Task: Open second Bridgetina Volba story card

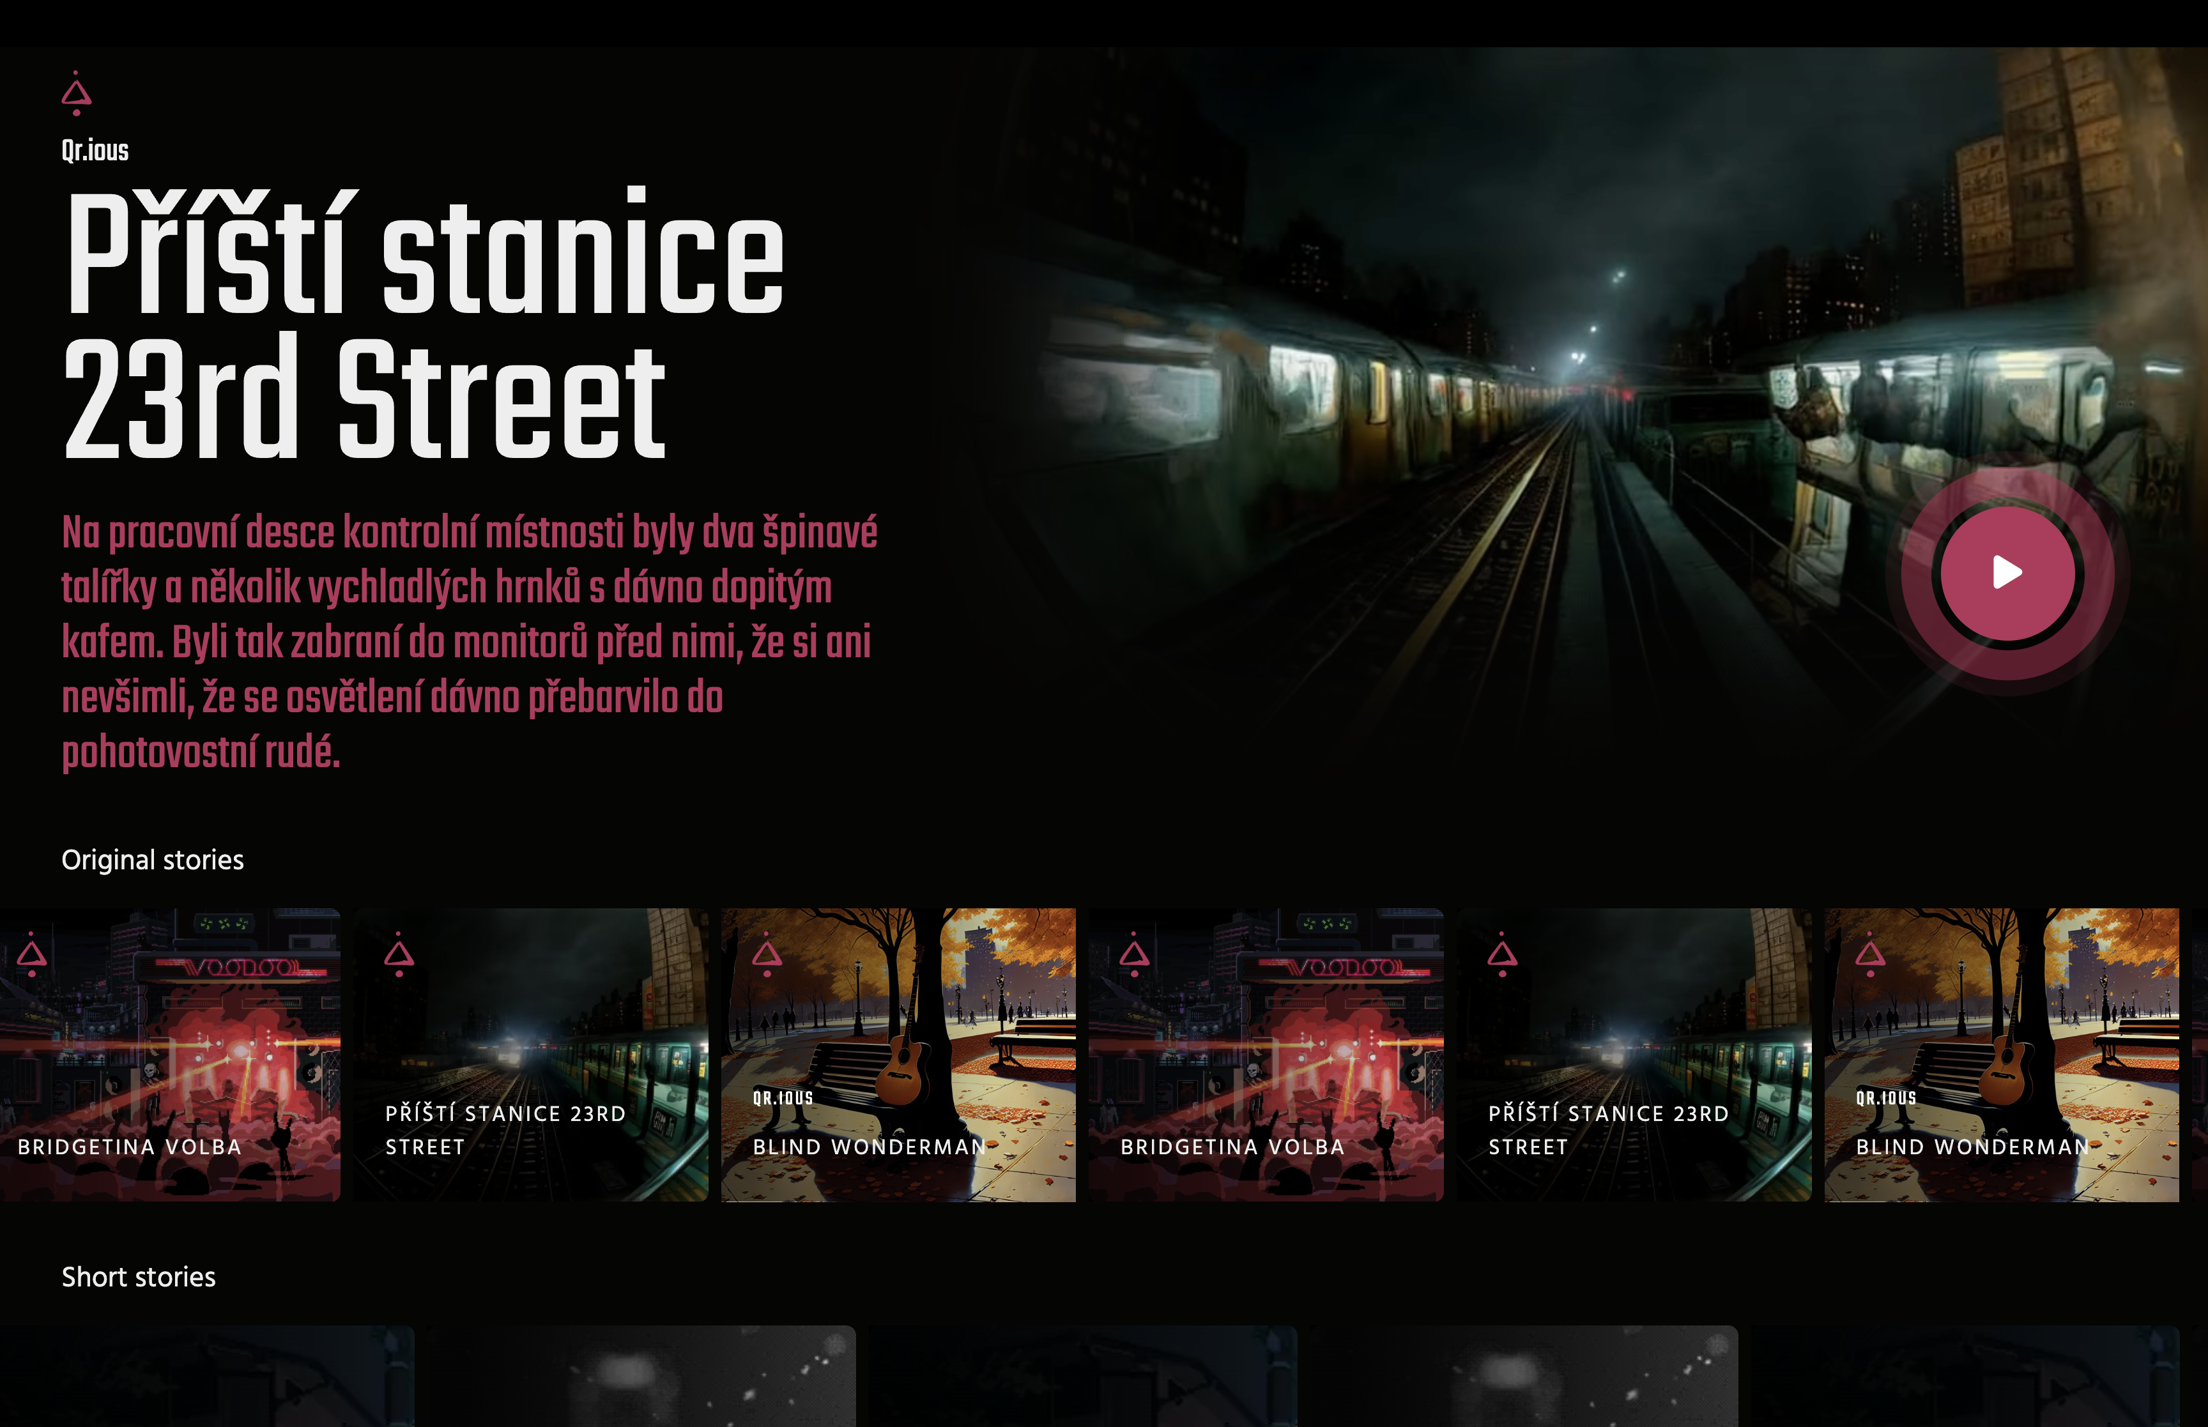Action: [1266, 1055]
